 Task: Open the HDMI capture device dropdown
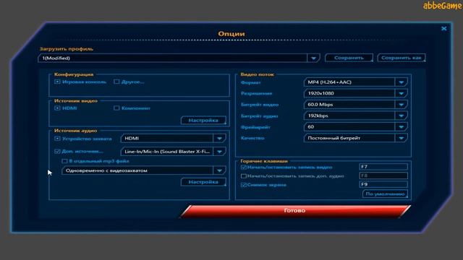coord(219,138)
